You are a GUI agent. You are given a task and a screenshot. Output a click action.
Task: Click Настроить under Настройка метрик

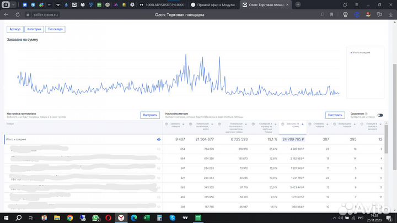pos(334,115)
